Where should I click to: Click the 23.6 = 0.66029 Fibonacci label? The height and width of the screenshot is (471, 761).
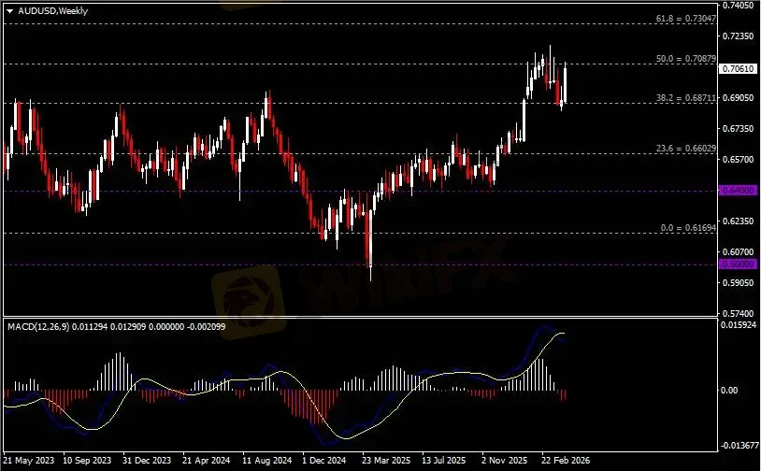tap(684, 148)
